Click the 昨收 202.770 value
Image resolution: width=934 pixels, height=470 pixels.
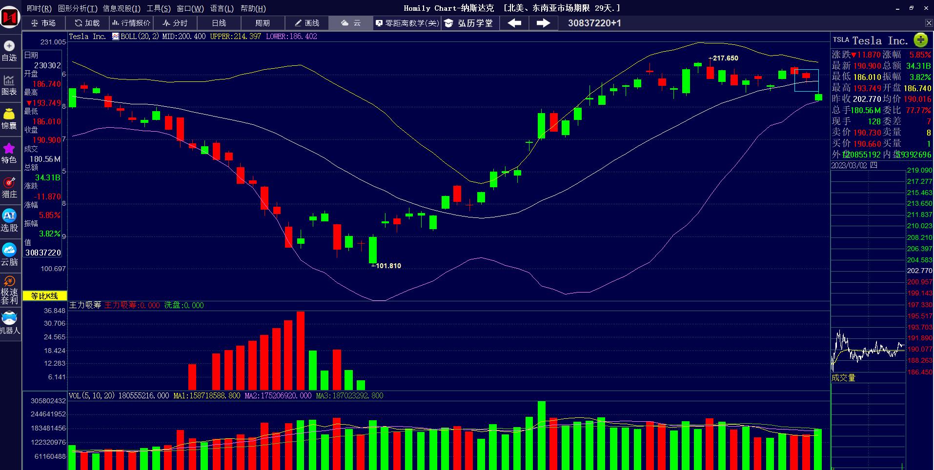(x=867, y=99)
